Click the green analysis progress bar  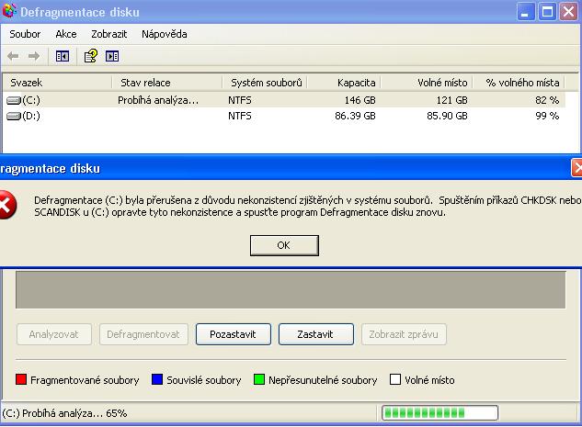pyautogui.click(x=439, y=413)
